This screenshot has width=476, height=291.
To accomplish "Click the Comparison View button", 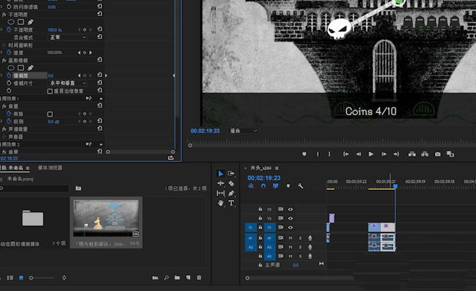I will click(450, 154).
